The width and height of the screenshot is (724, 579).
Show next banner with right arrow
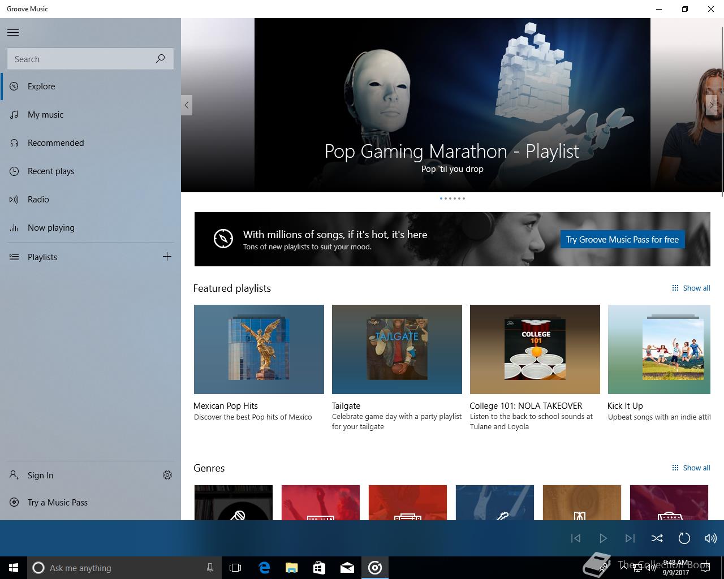712,105
